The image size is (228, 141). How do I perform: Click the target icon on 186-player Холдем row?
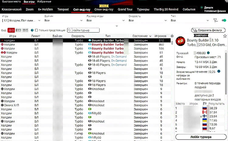2,48
